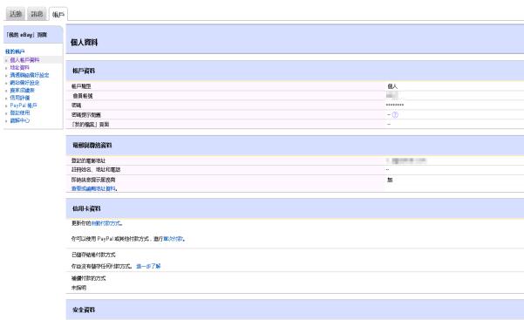
Task: Open the sidebar link below PayPal 帳戶
Action: point(20,112)
